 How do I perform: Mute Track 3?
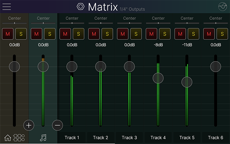click(123, 34)
